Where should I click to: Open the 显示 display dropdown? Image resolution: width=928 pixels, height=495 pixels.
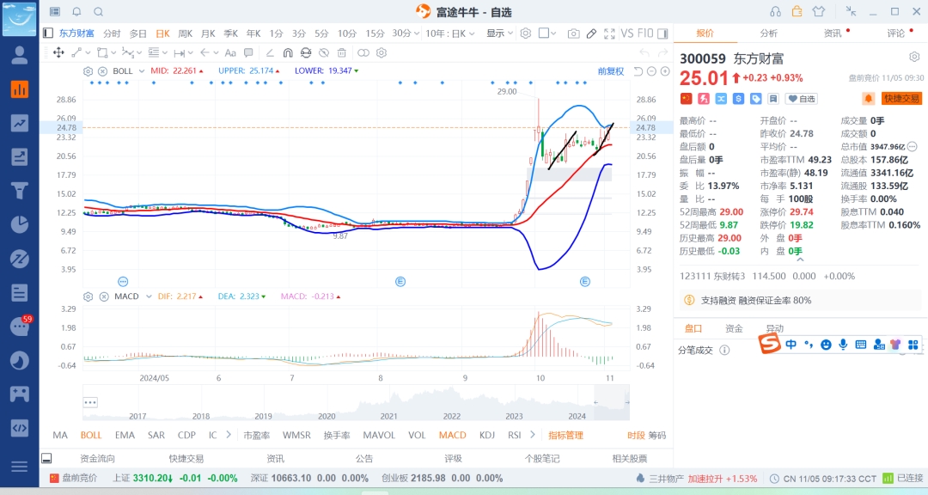(x=499, y=34)
